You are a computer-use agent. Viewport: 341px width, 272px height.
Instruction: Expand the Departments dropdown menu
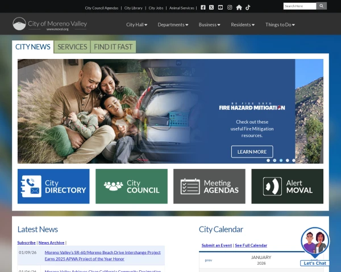click(173, 25)
